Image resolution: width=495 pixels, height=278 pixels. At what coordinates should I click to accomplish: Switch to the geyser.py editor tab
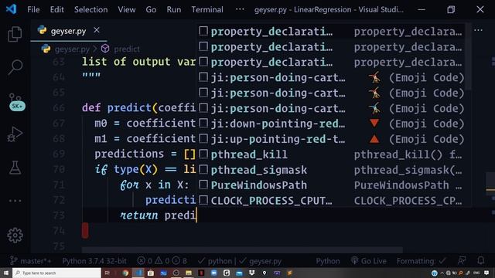click(x=68, y=31)
